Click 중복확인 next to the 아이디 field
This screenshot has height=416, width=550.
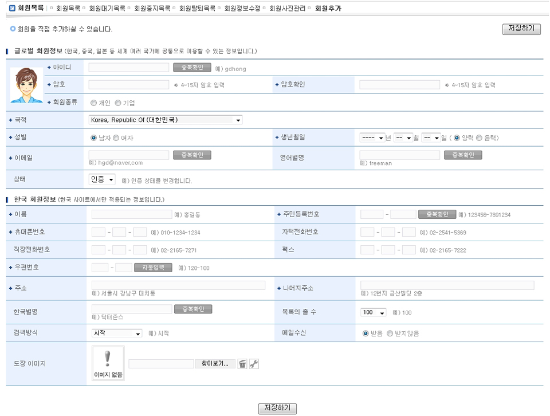click(x=192, y=68)
